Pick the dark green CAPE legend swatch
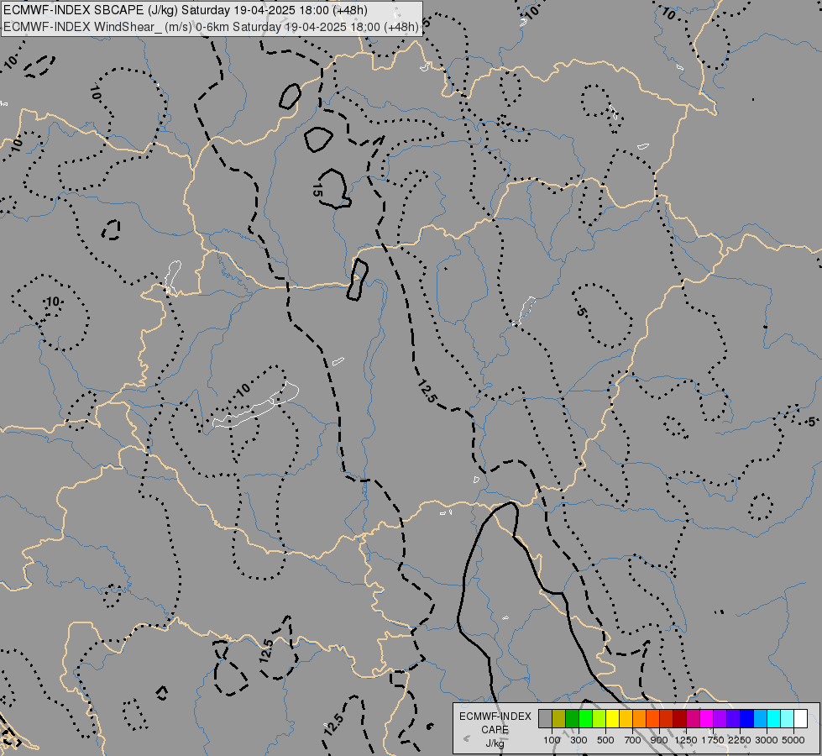Viewport: 822px width, 756px height. (x=572, y=718)
